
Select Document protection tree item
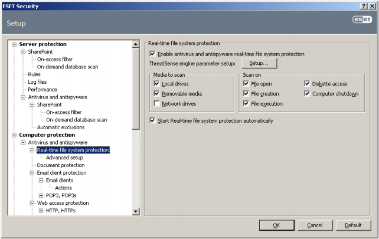click(x=61, y=165)
